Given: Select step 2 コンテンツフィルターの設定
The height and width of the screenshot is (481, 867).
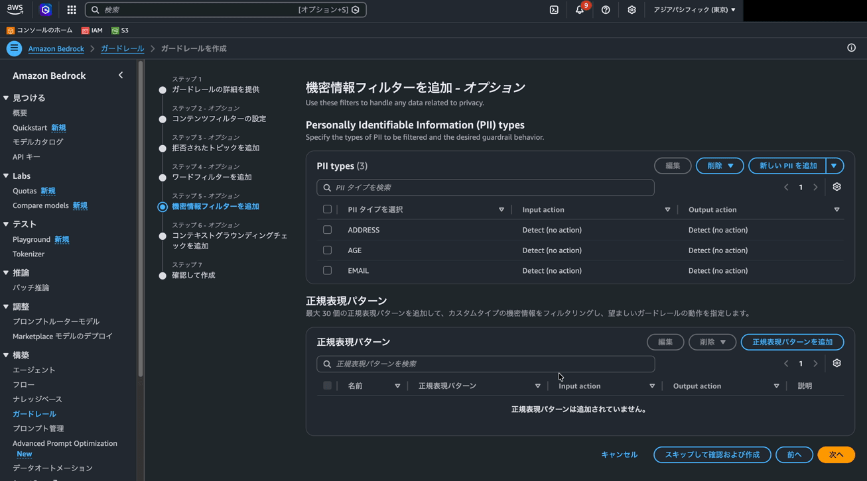Looking at the screenshot, I should (219, 119).
